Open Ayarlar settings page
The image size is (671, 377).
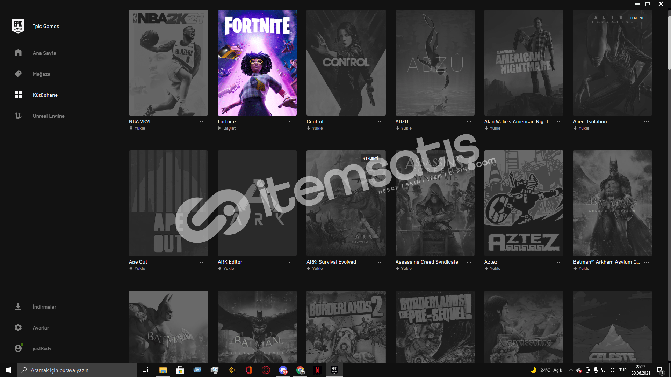[x=41, y=328]
